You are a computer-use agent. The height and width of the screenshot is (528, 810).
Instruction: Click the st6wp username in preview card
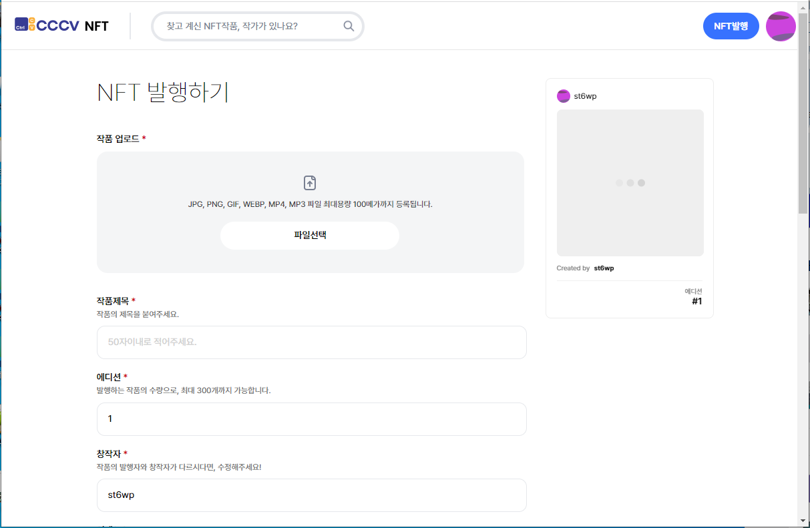click(586, 96)
